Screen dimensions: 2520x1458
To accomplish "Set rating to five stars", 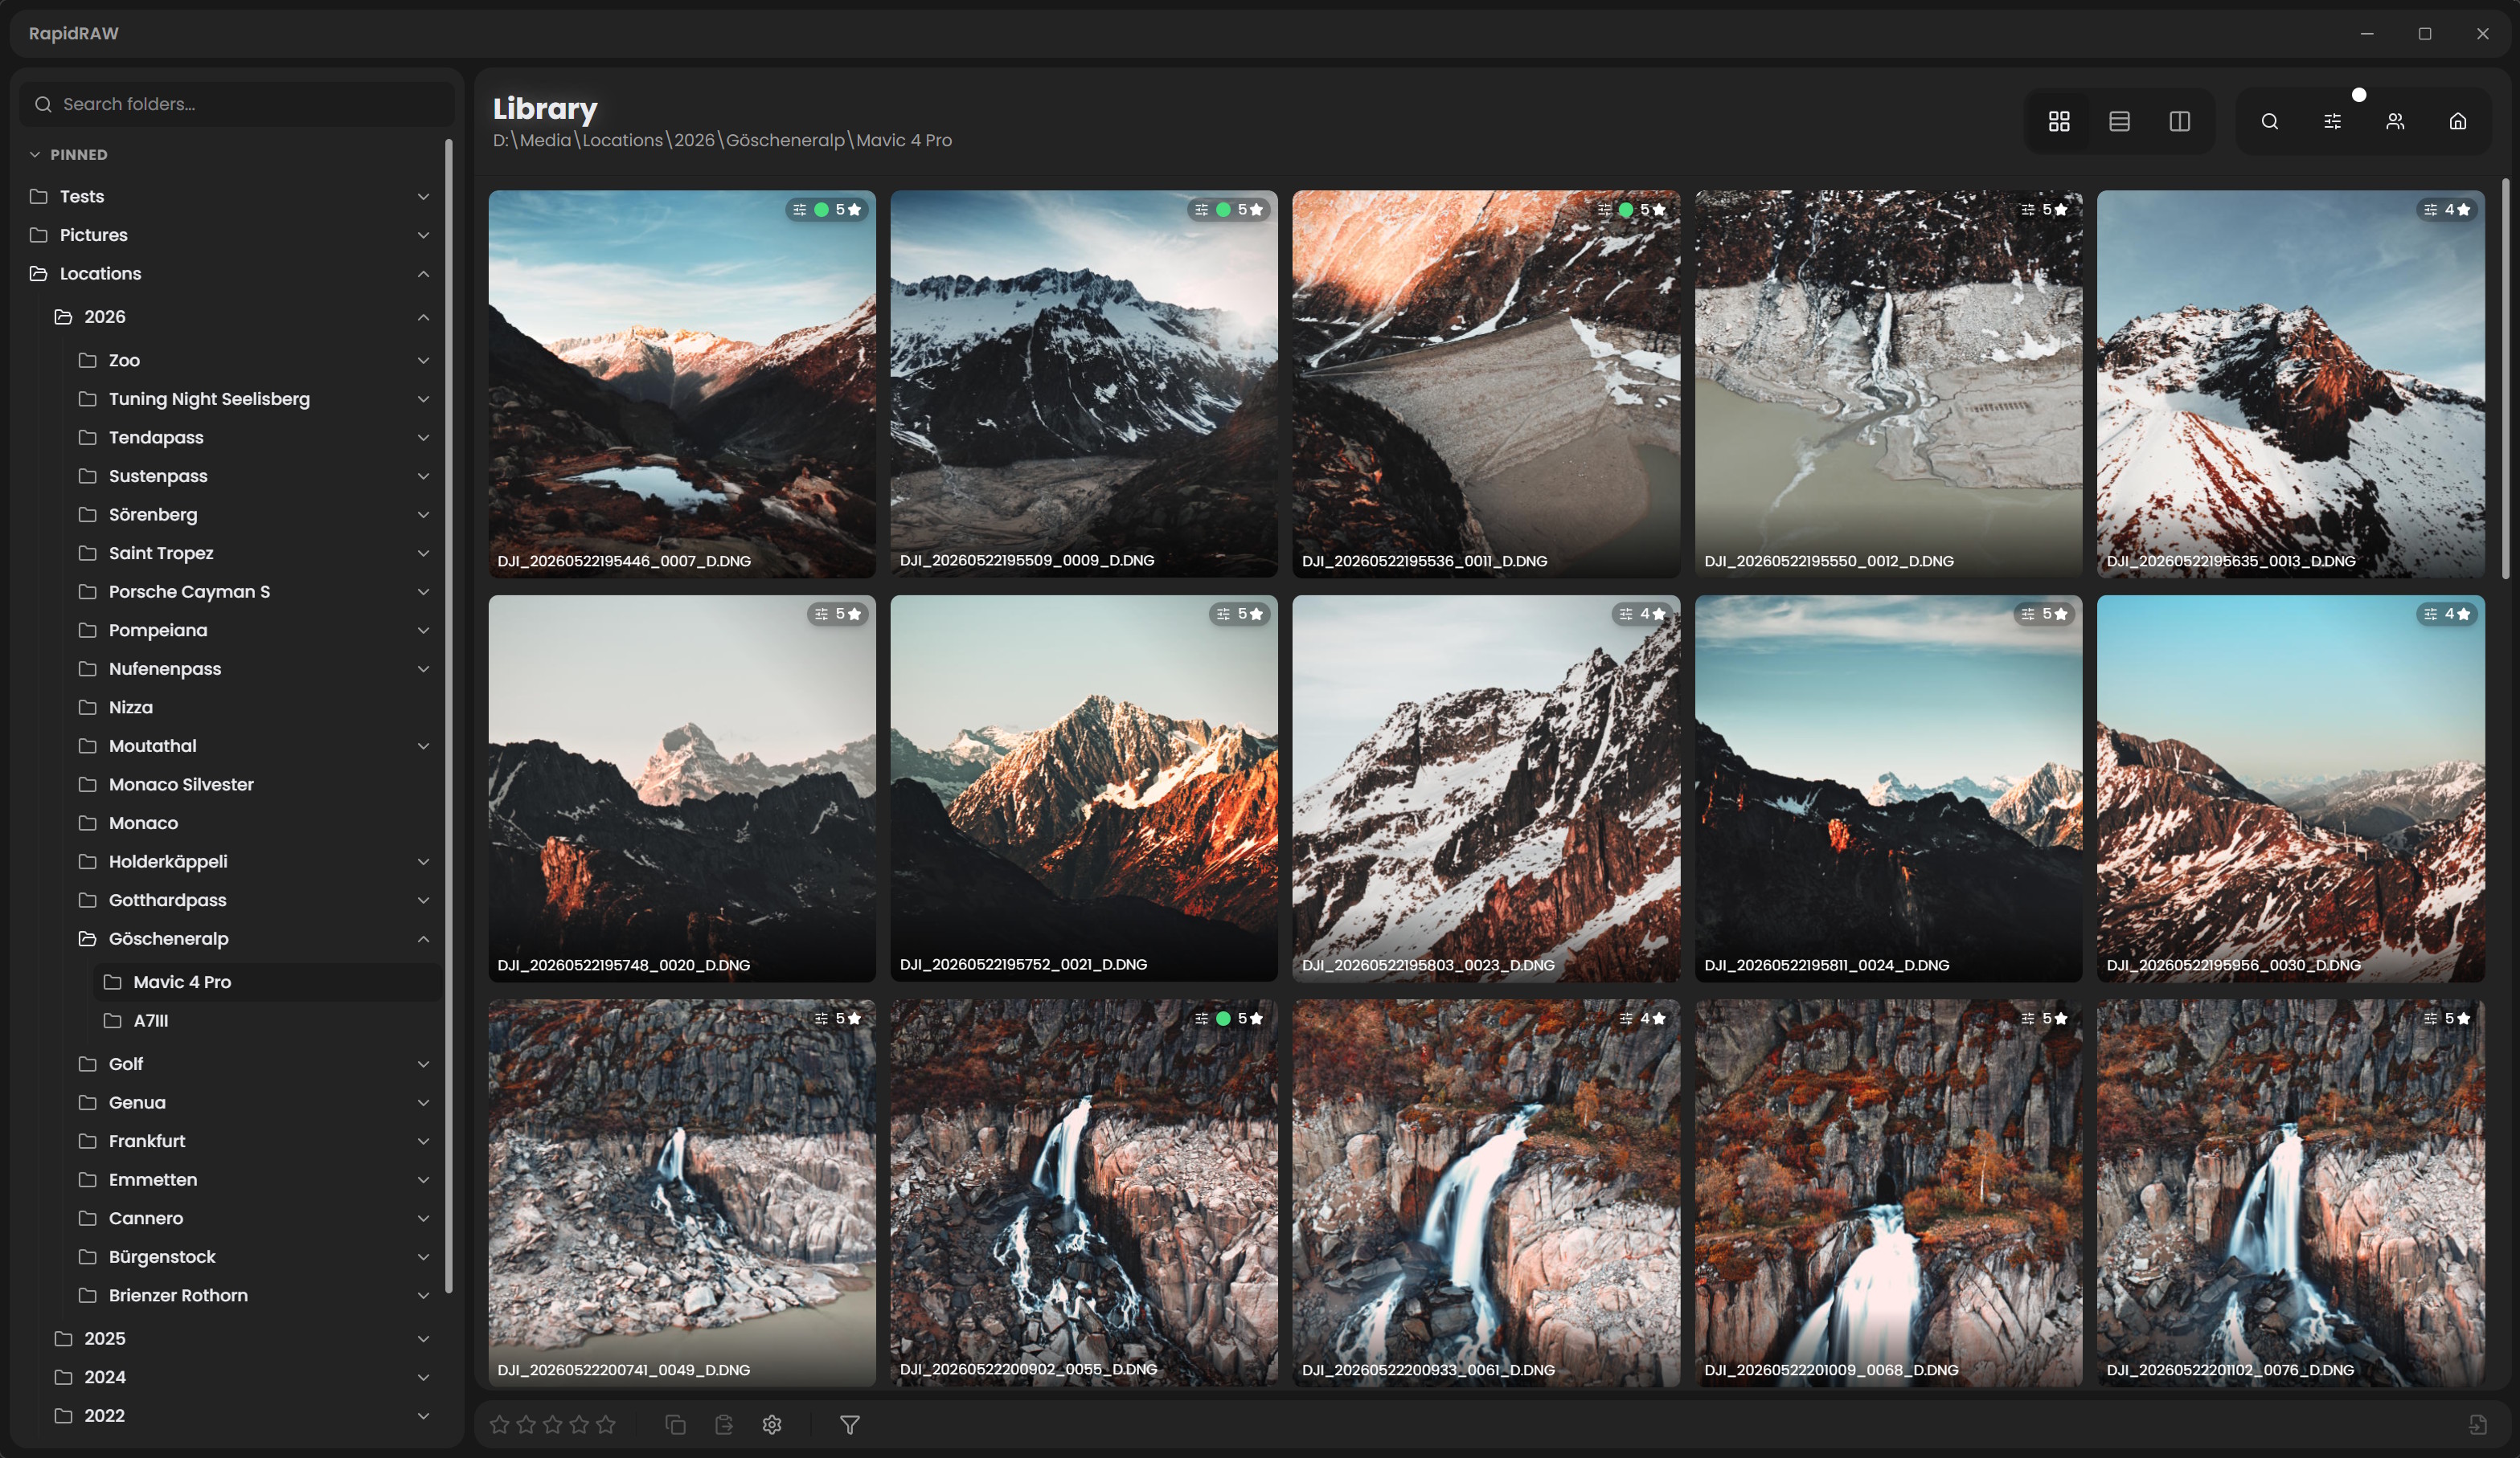I will pyautogui.click(x=606, y=1424).
